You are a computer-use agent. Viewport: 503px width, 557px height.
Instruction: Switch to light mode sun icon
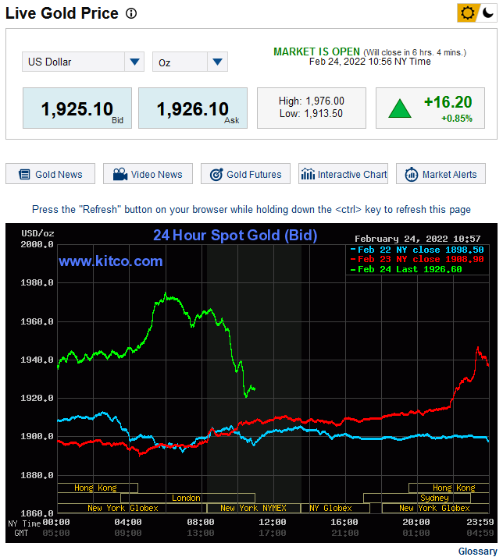point(467,13)
